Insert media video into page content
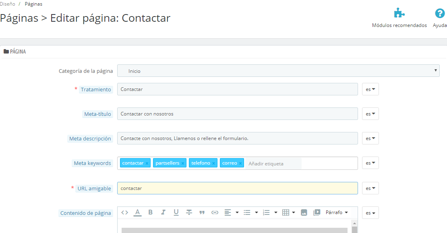The width and height of the screenshot is (447, 233). 317,212
